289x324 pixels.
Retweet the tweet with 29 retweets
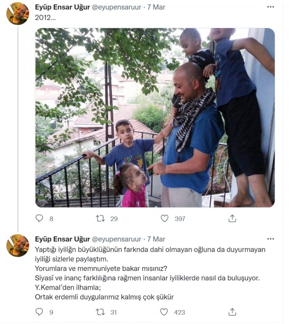click(x=100, y=218)
